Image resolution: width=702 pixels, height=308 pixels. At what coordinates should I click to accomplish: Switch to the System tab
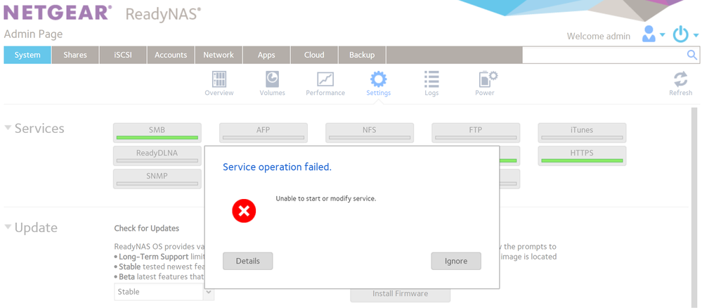click(27, 55)
